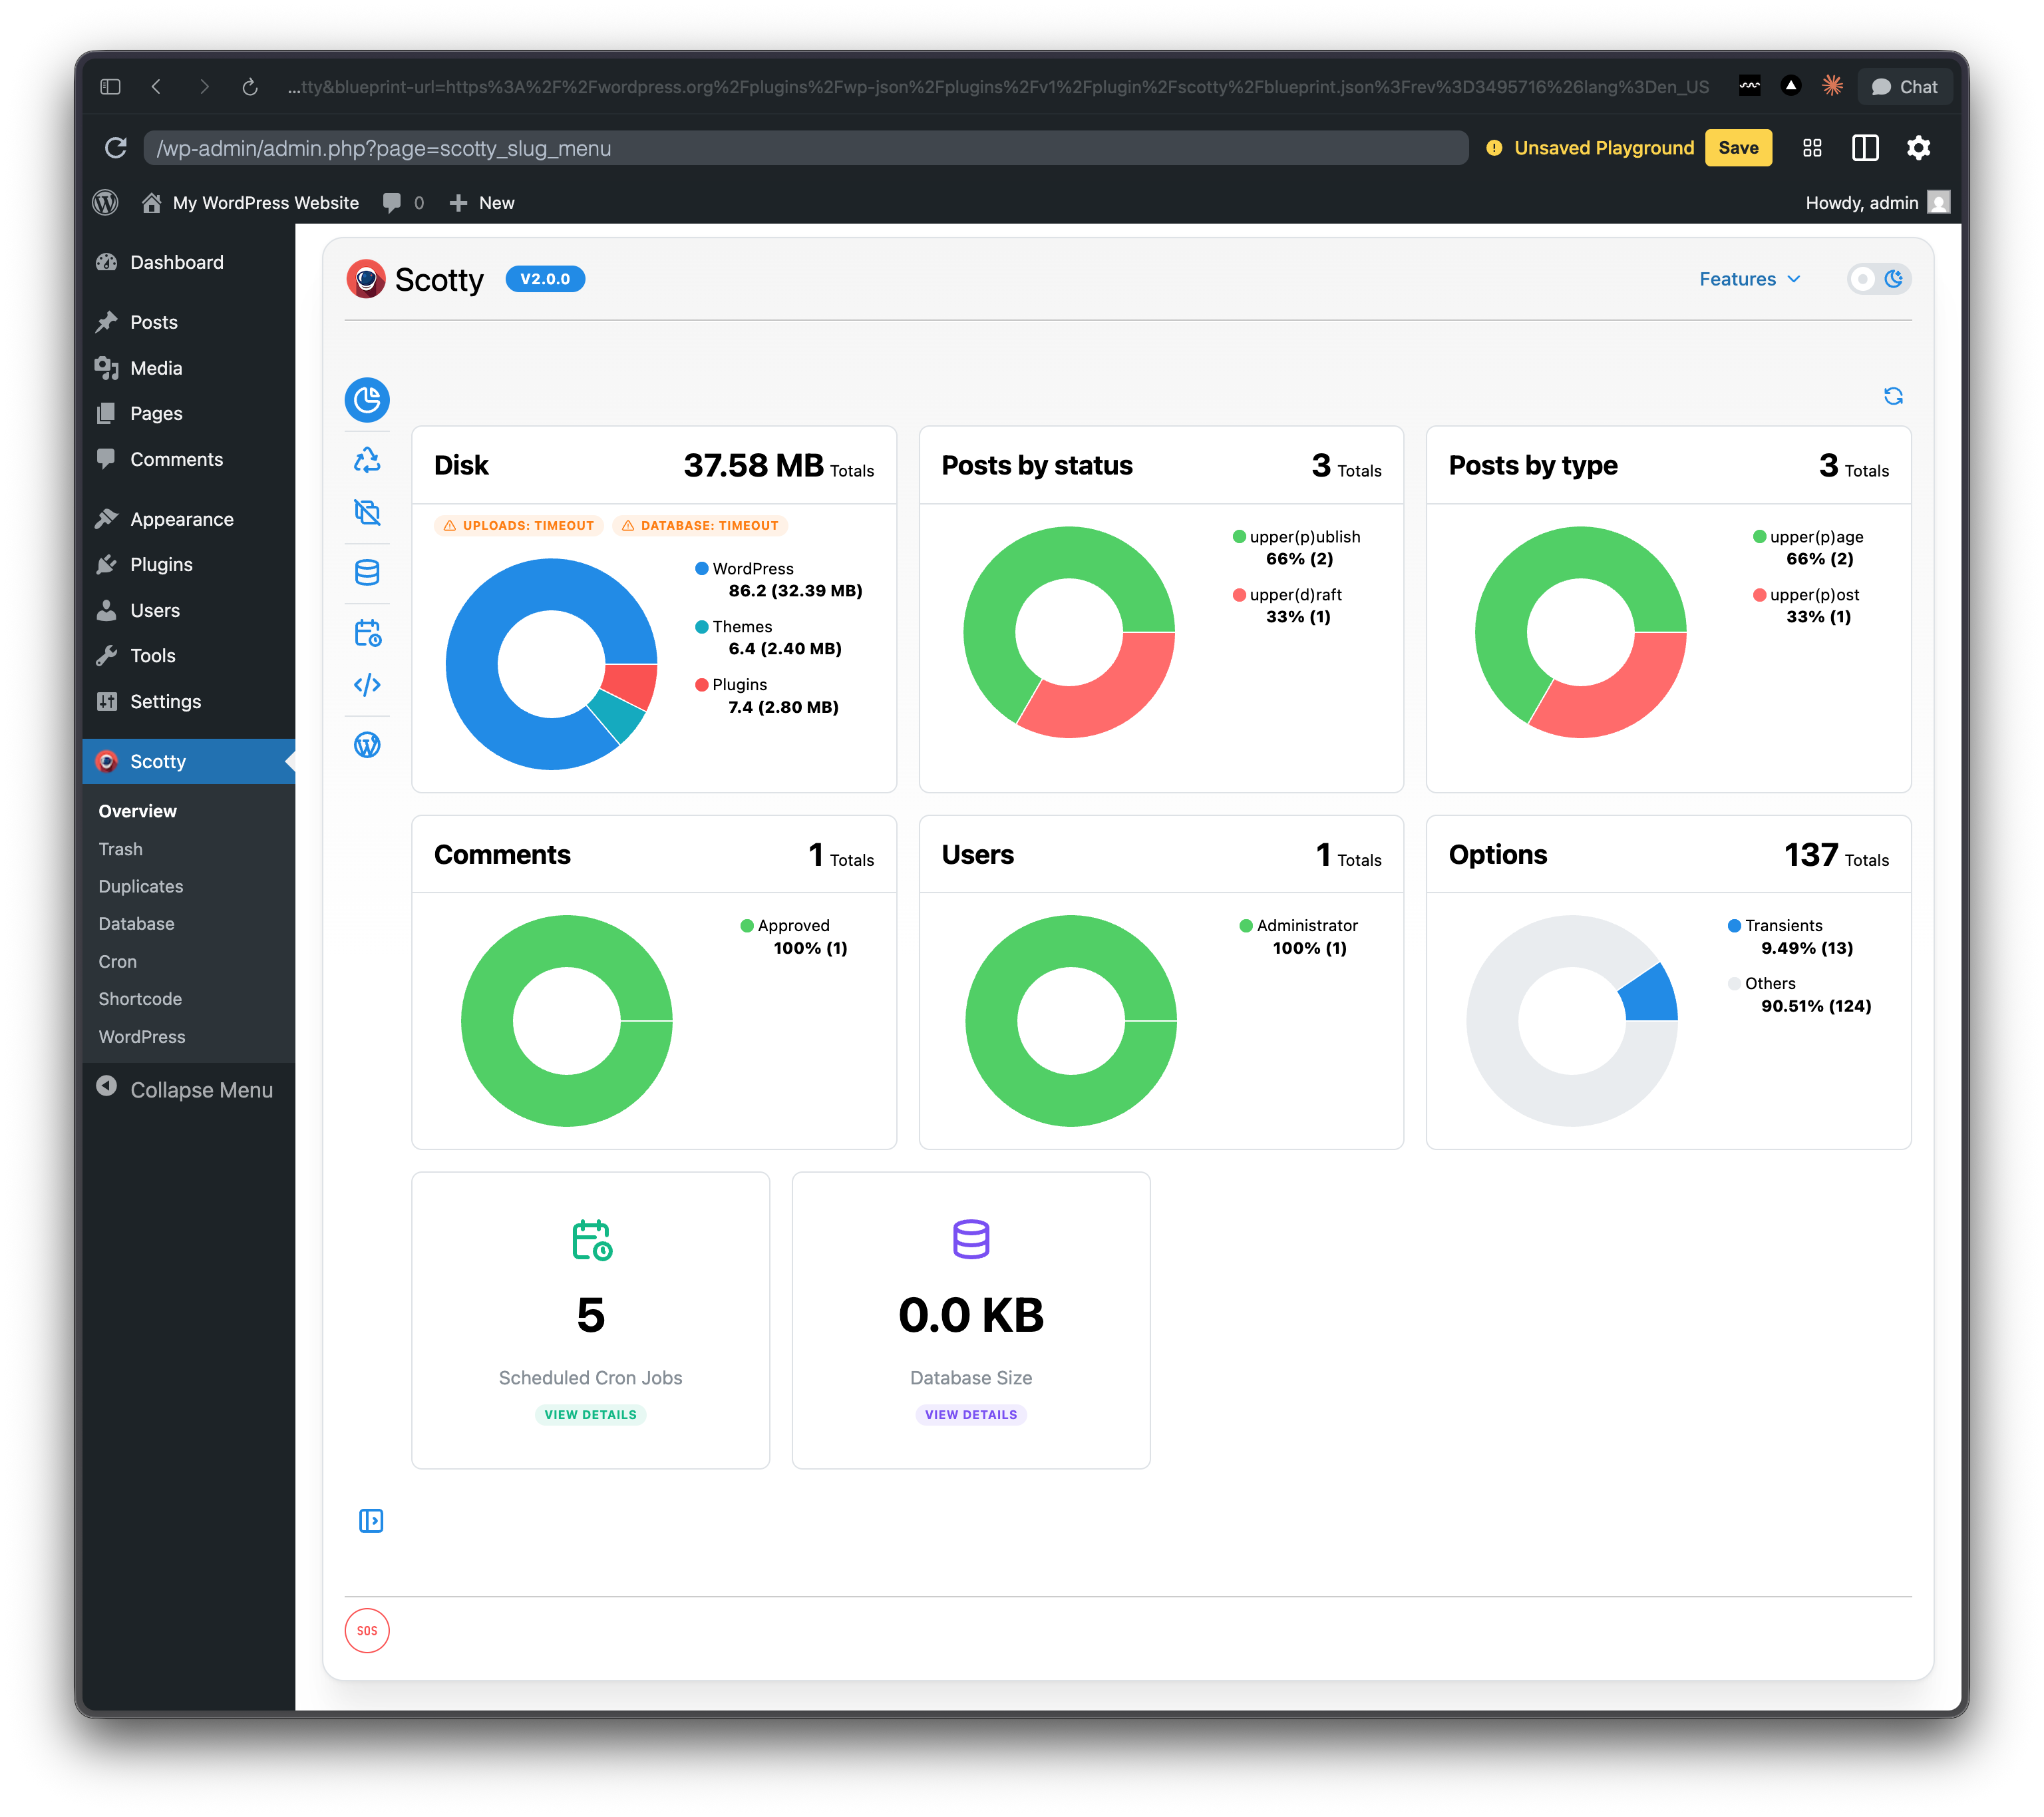Open the Scotty overview pie chart icon
The width and height of the screenshot is (2044, 1817).
click(x=367, y=400)
